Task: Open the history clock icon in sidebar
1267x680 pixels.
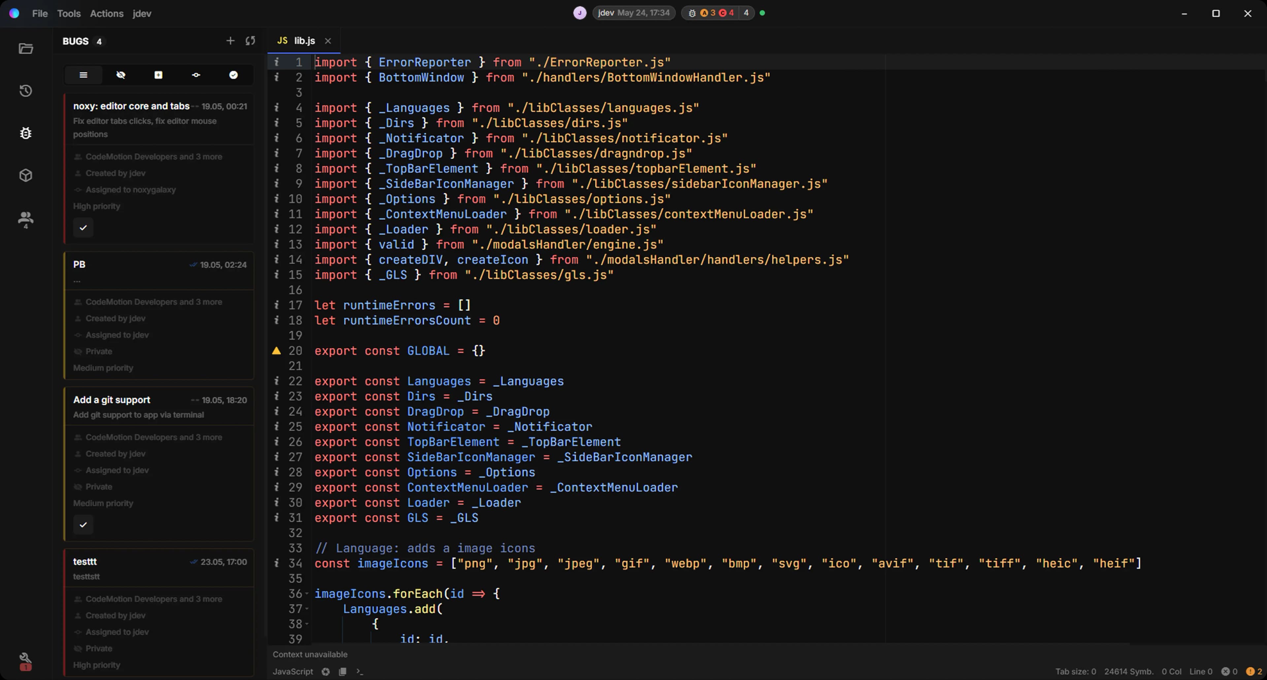Action: 26,90
